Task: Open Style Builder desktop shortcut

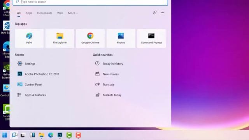Action: click(x=5, y=27)
